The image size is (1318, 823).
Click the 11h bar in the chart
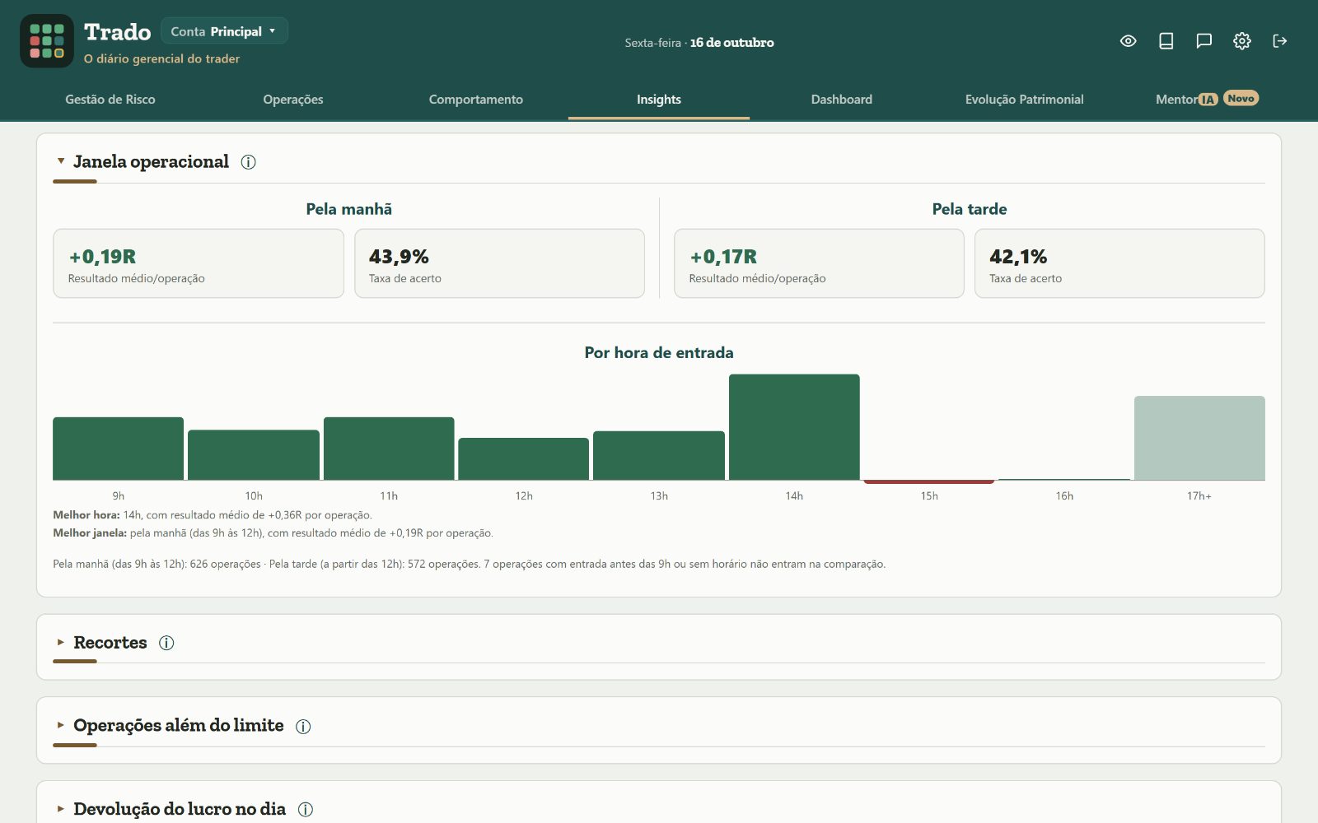point(389,449)
